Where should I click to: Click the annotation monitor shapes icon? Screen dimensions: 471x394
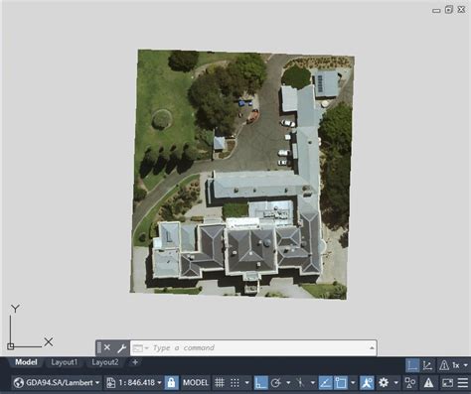(x=410, y=383)
